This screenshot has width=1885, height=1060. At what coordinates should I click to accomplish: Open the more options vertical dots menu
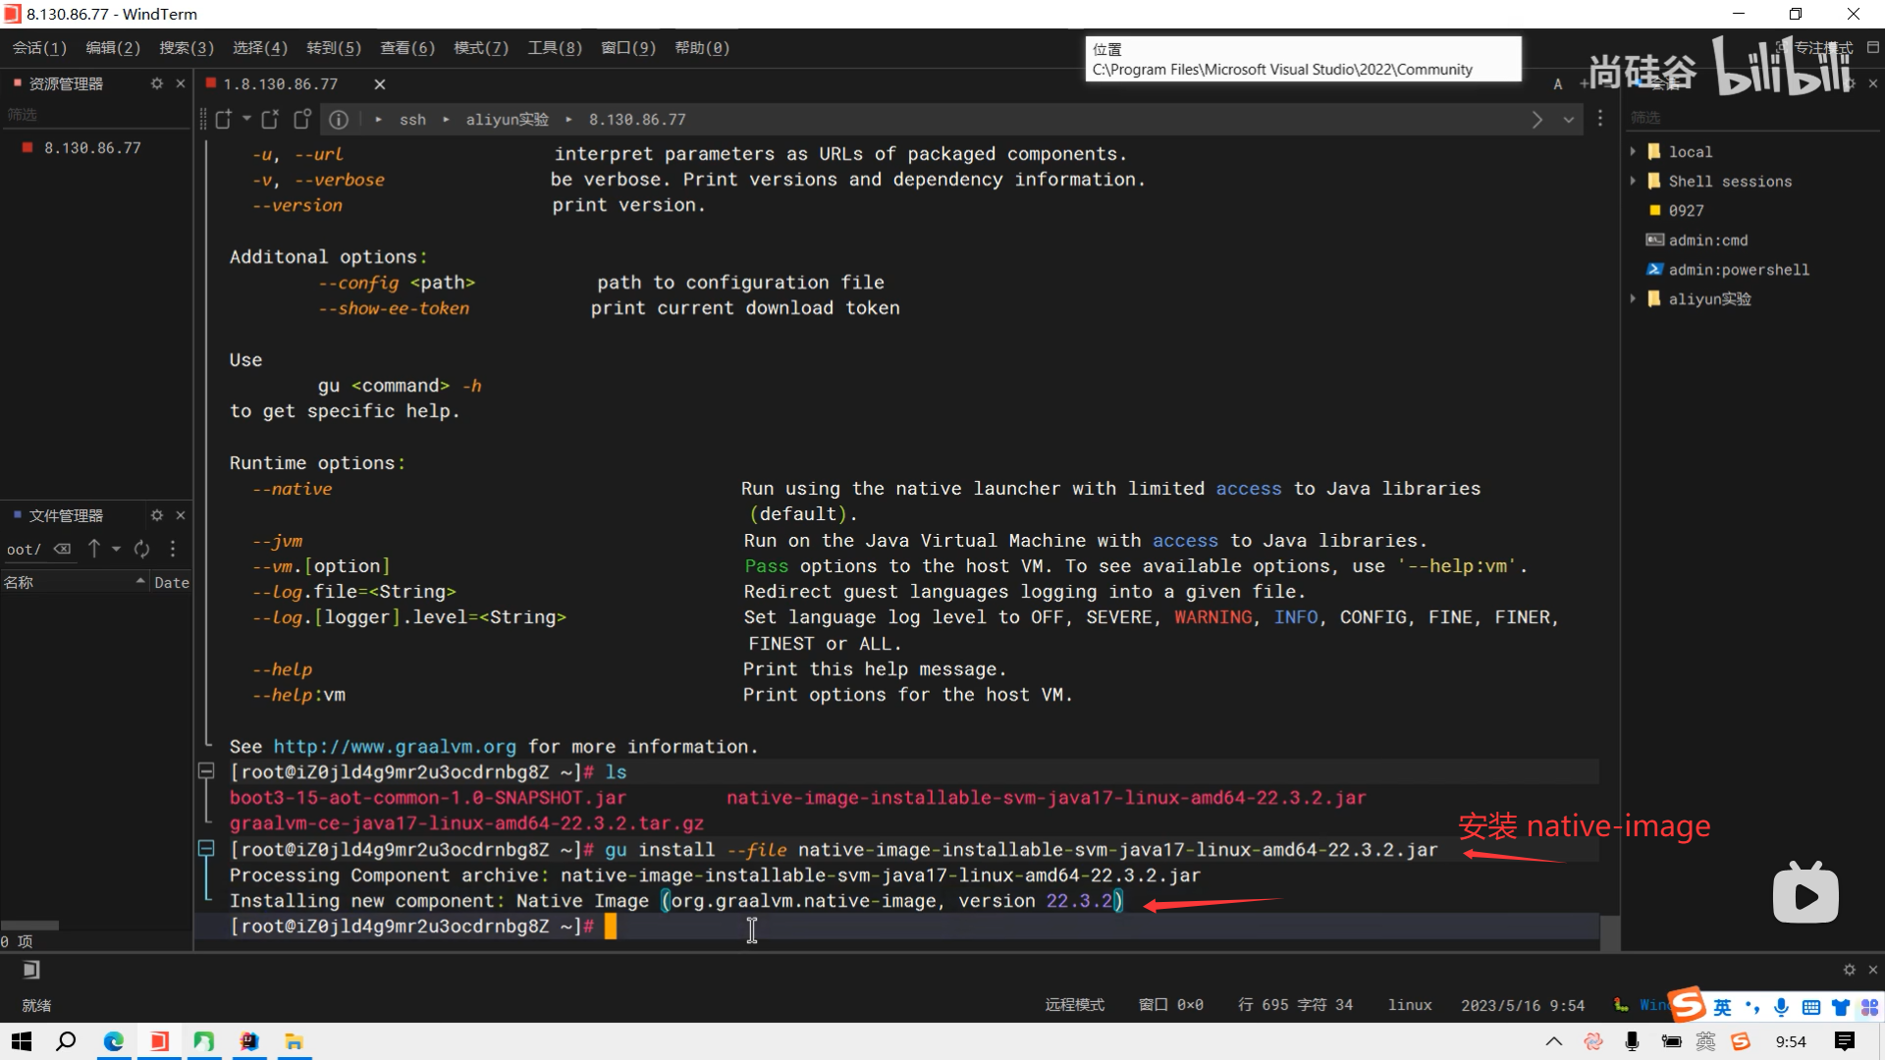(1600, 119)
